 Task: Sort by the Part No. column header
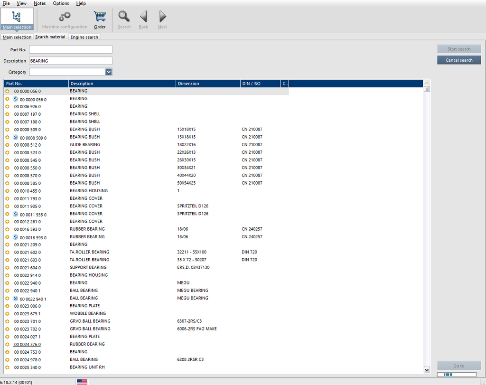(36, 84)
